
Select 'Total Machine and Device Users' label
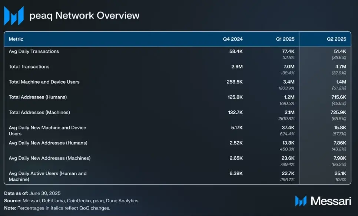pos(44,82)
